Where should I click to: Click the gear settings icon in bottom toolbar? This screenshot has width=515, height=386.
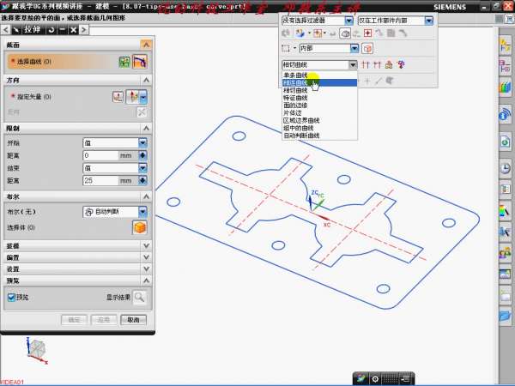coord(375,379)
